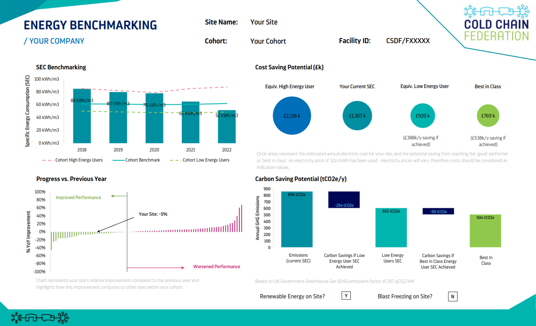Open the Site Name selector showing Your Site

point(264,22)
